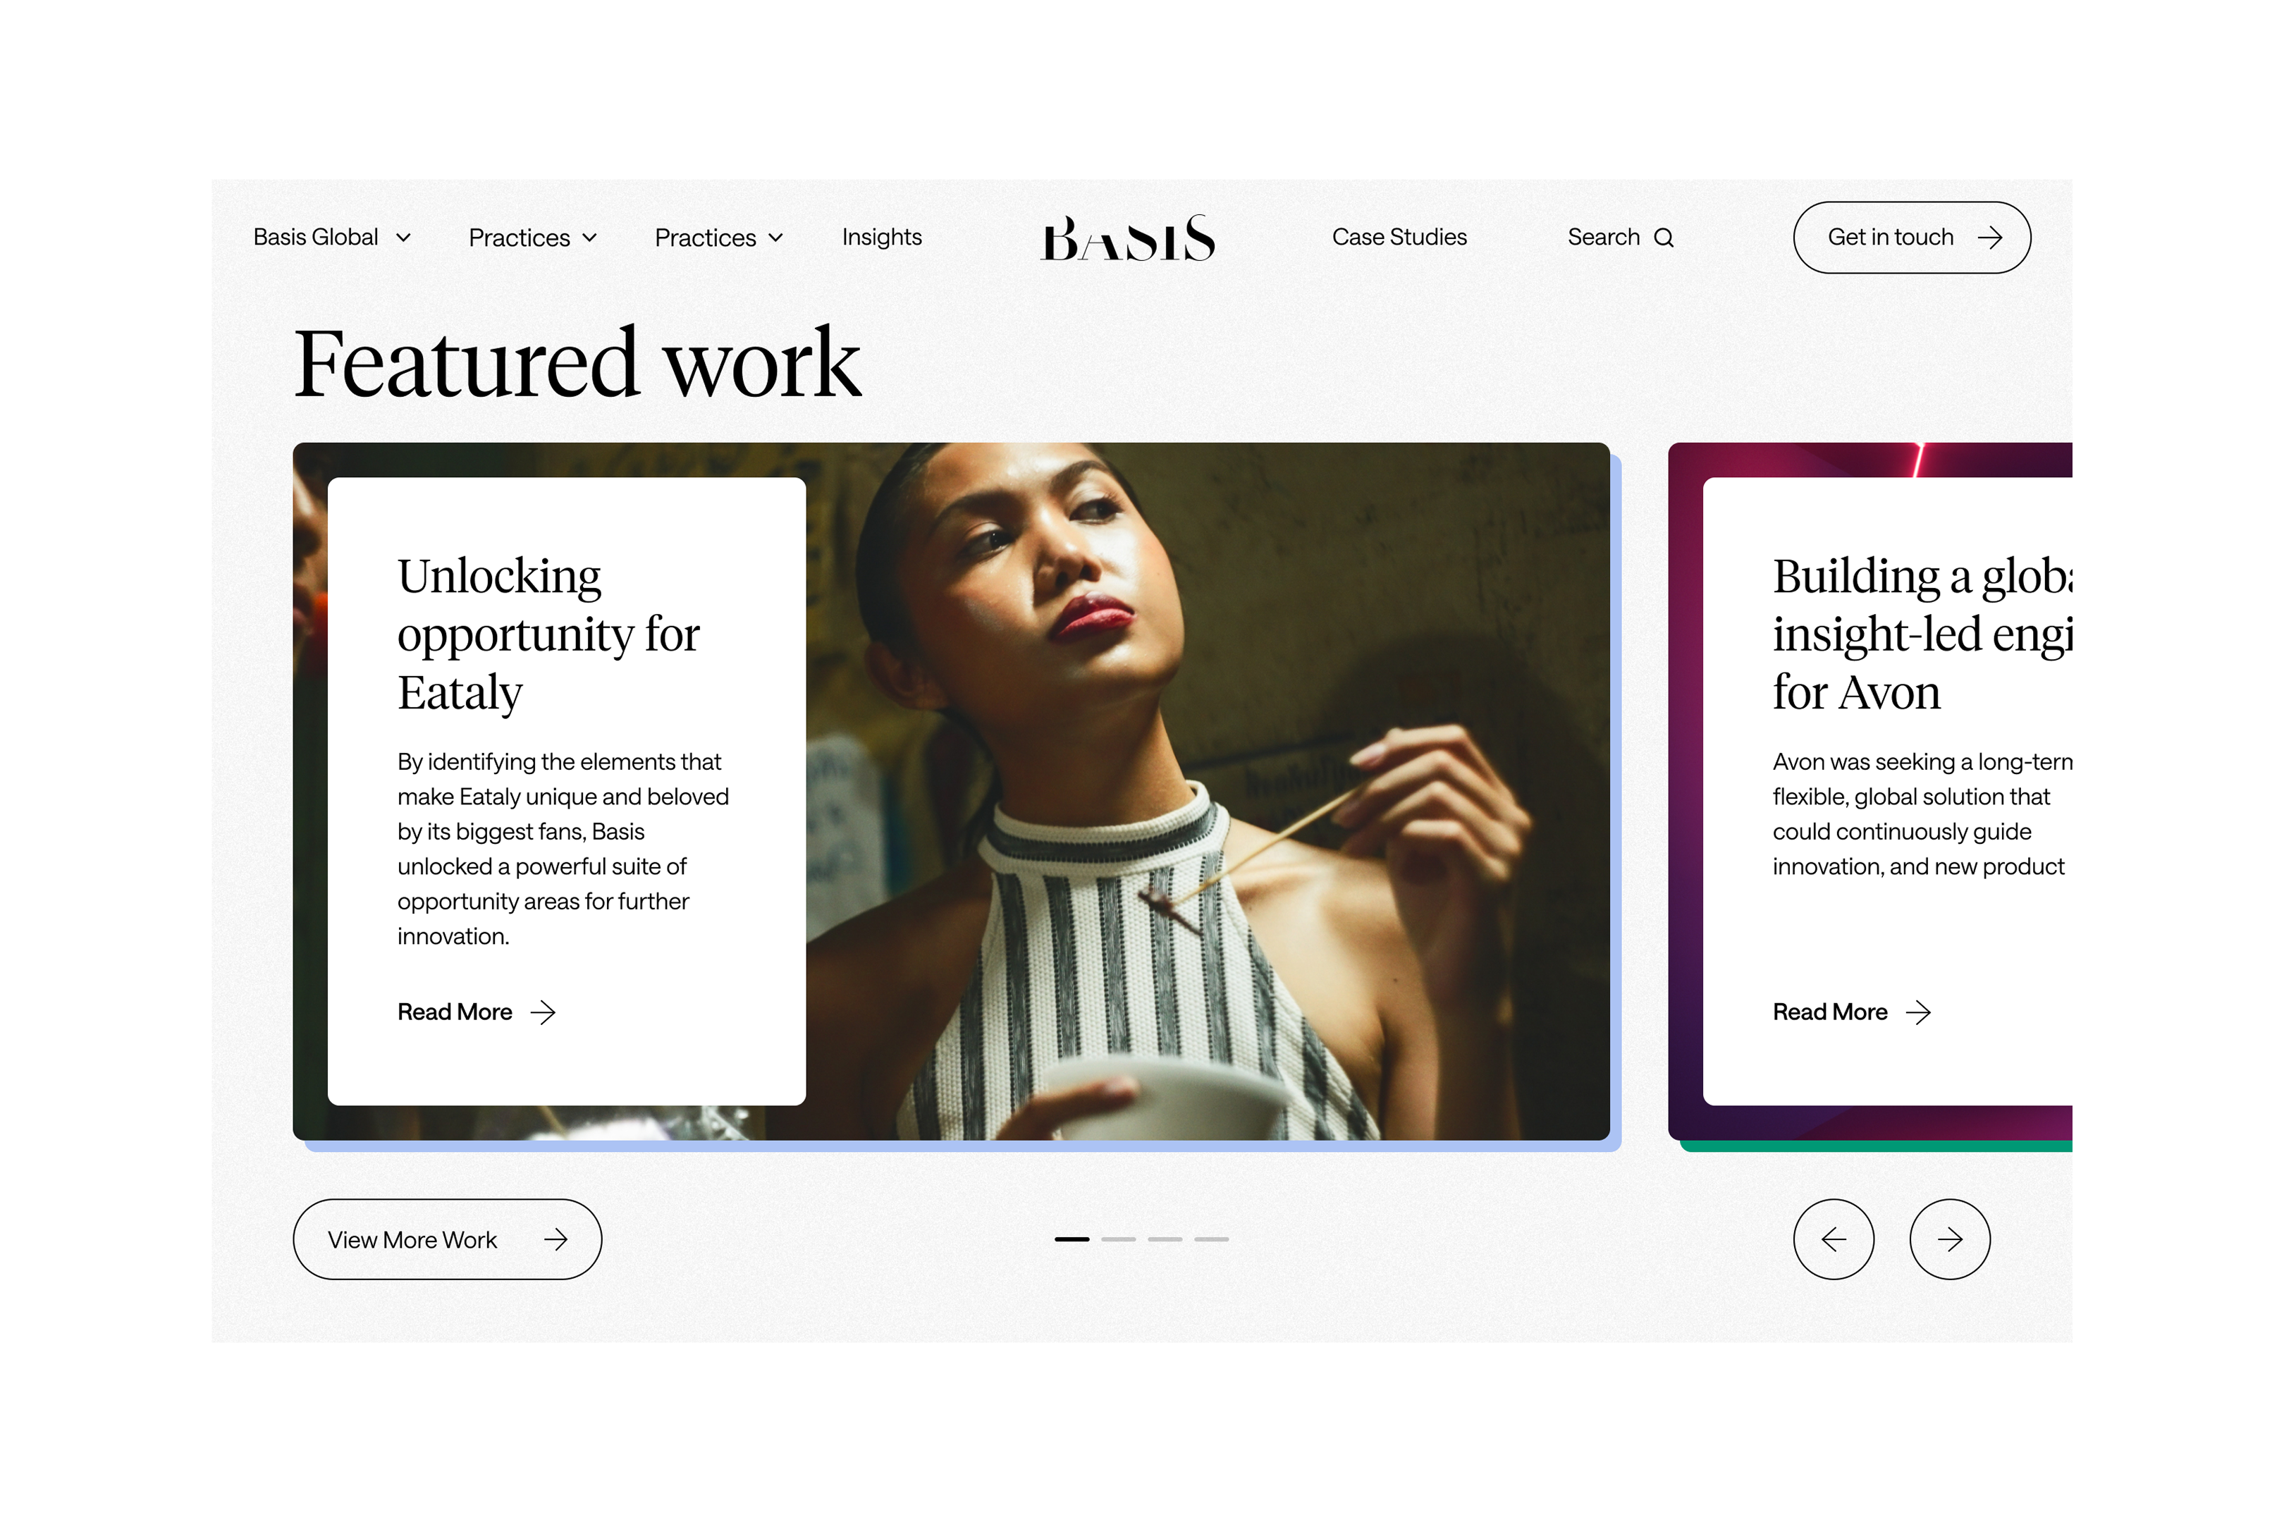Go to previous slide arrow button
Screen dimensions: 2284x1522
coord(1833,1239)
